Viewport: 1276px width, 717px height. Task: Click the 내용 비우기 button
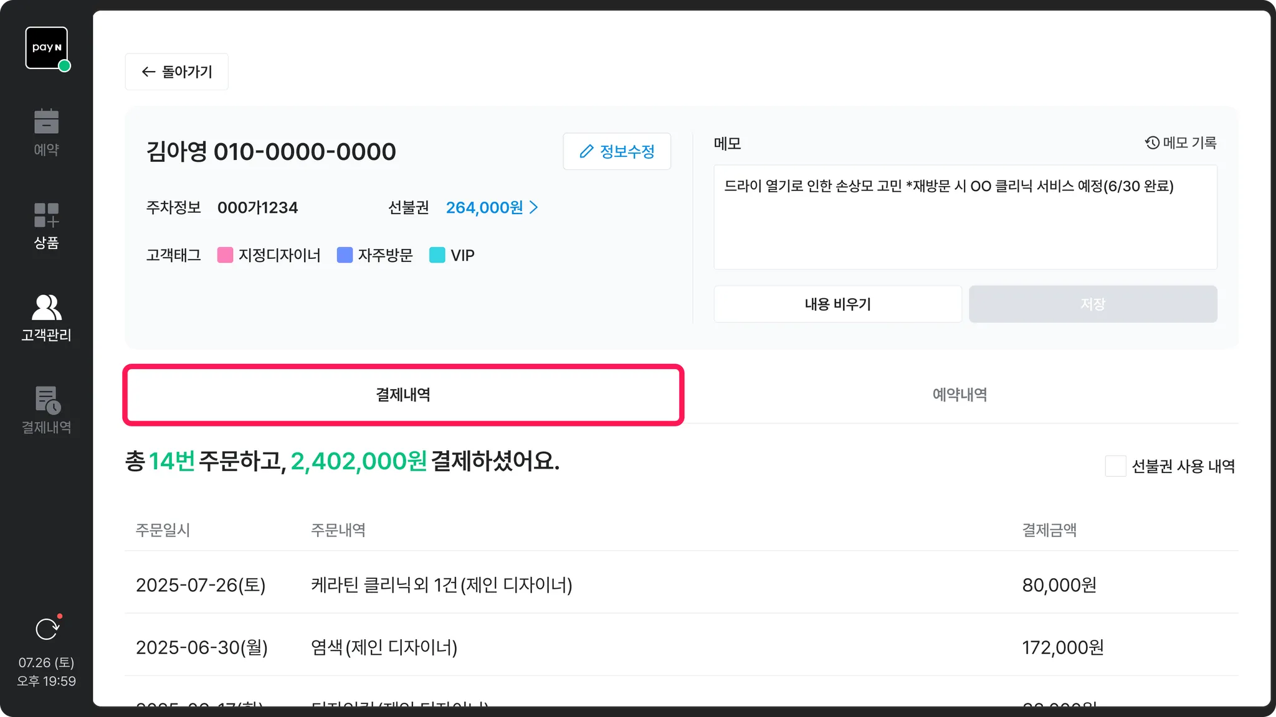(x=837, y=304)
